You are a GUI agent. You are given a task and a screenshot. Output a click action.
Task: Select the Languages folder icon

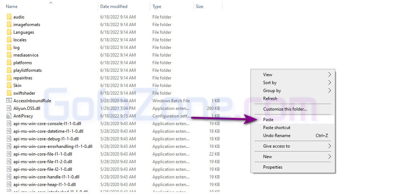pyautogui.click(x=9, y=32)
